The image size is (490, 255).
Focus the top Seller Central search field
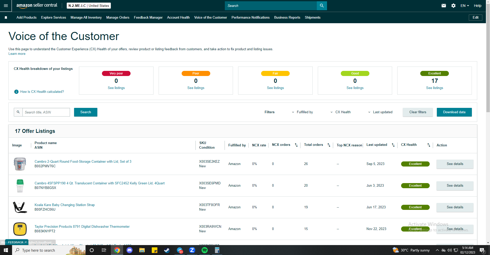pyautogui.click(x=271, y=6)
